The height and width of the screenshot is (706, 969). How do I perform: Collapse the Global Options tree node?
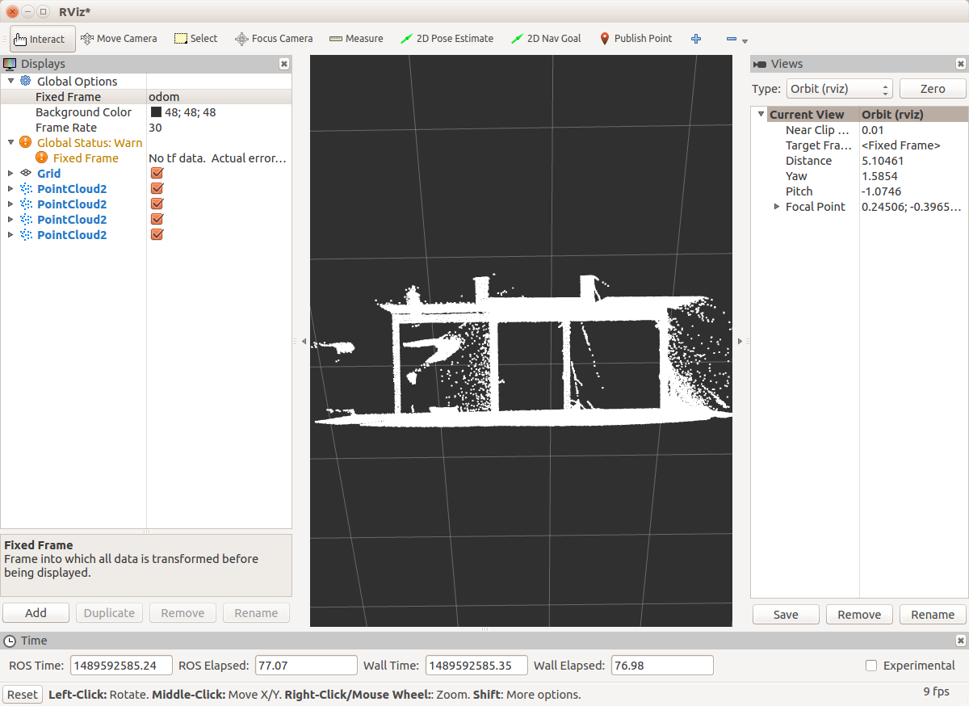10,81
